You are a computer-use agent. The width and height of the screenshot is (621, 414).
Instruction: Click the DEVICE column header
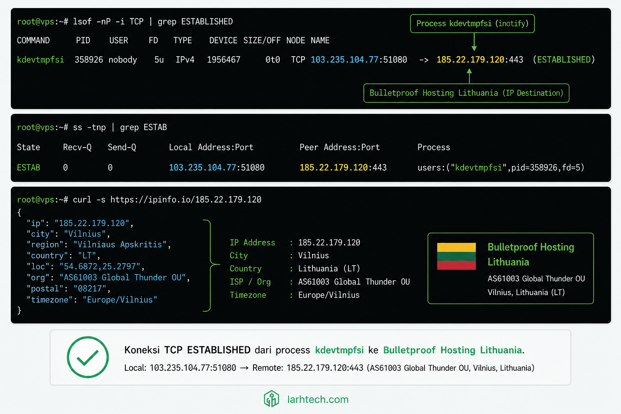pos(223,40)
